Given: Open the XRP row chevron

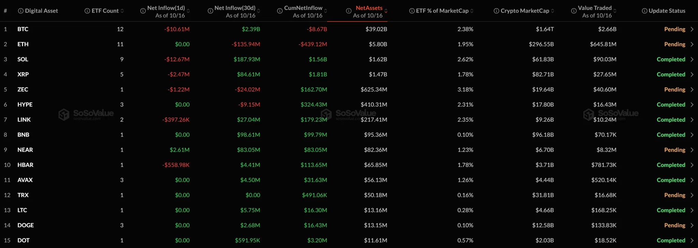Looking at the screenshot, I should pos(692,74).
